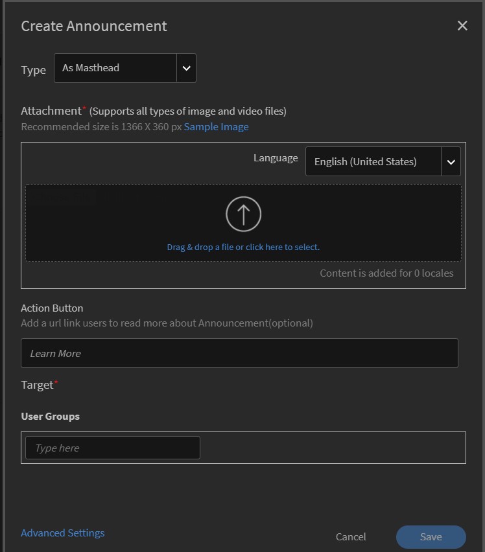This screenshot has width=485, height=552.
Task: Focus the Learn More action button field
Action: tap(239, 353)
